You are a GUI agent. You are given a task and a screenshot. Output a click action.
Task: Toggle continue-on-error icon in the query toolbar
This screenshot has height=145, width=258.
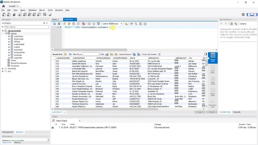click(83, 24)
